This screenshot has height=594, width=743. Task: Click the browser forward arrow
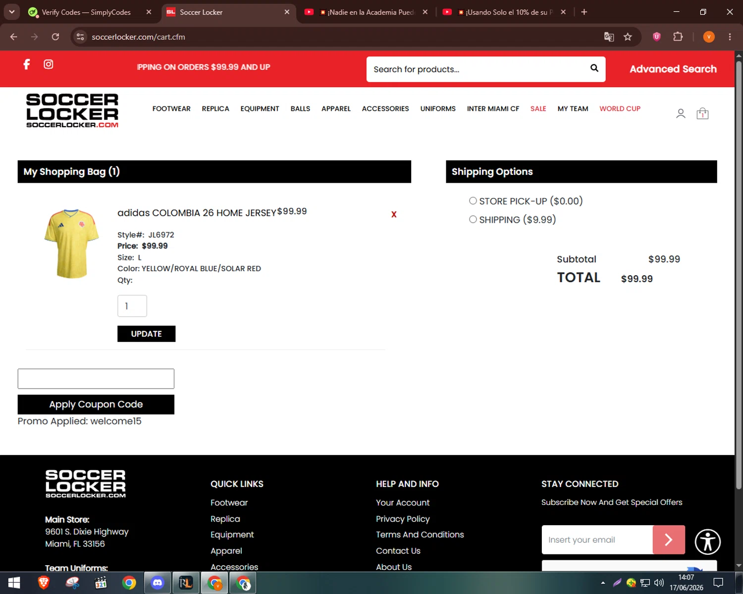(34, 37)
